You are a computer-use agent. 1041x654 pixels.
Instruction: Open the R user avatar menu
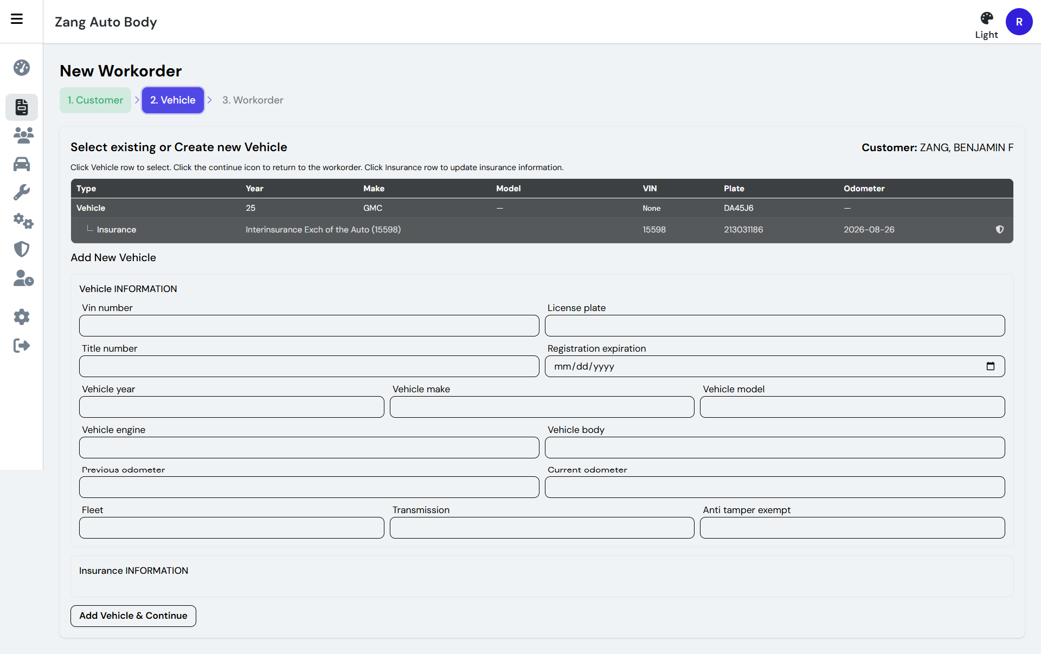[x=1019, y=22]
